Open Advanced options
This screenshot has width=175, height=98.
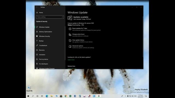click(78, 46)
